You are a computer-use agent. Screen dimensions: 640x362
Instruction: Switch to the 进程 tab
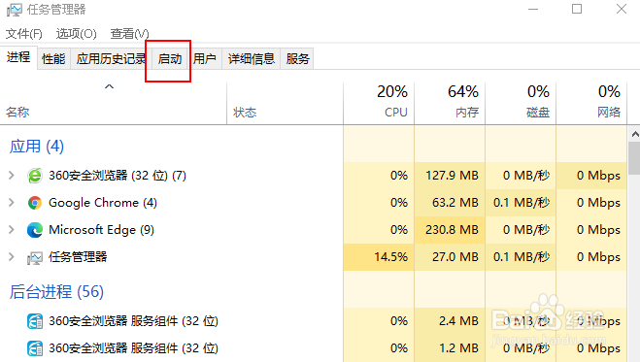(x=18, y=57)
